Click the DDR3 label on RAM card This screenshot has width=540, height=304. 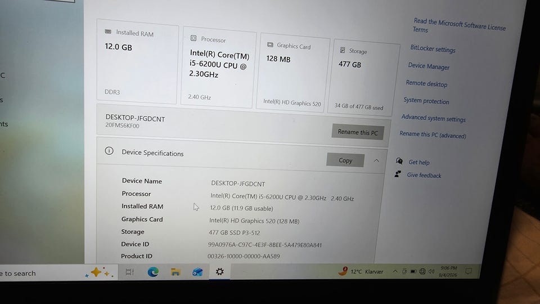click(x=112, y=92)
